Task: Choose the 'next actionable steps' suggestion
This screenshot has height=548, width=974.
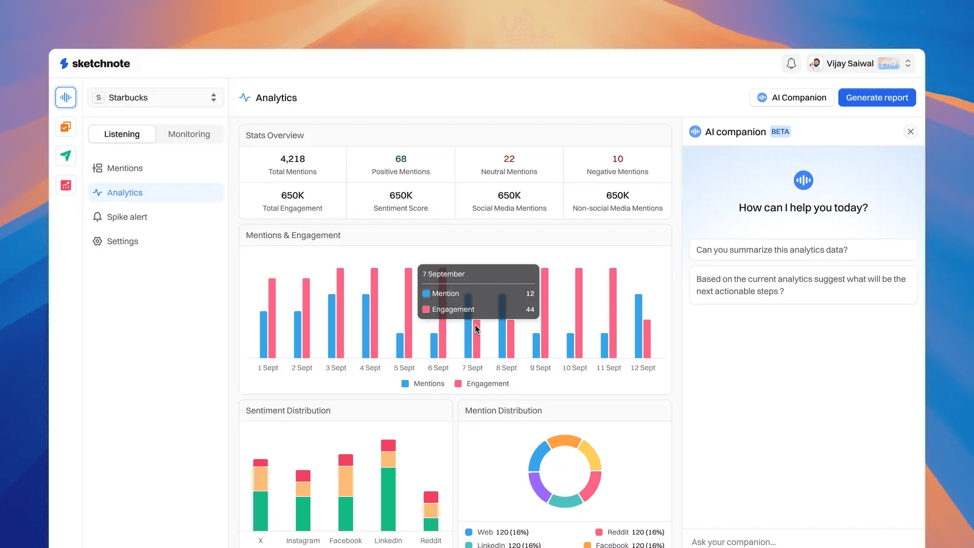Action: coord(803,285)
